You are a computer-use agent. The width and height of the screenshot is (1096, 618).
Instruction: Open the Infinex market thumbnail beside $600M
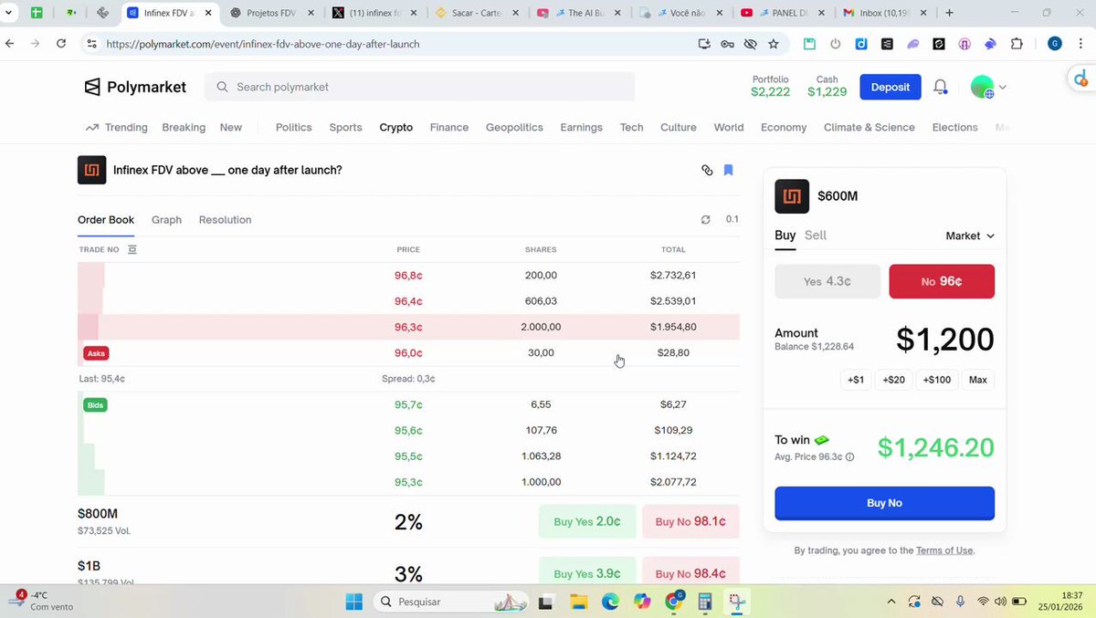click(x=792, y=196)
